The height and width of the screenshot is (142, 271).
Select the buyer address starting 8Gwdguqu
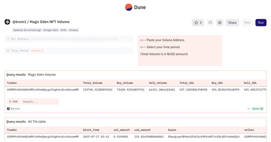[204, 137]
